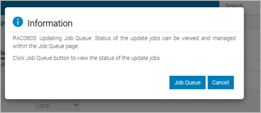Click the partially hidden blue link at left edge

[x=2, y=64]
